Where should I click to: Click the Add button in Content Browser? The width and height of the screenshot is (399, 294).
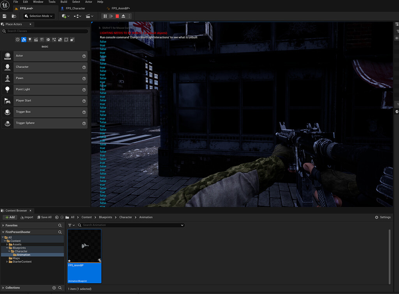[9, 217]
